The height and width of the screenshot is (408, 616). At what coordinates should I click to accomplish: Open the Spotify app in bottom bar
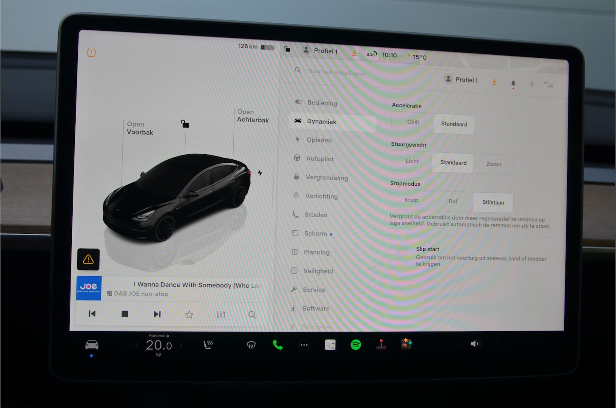pyautogui.click(x=356, y=345)
